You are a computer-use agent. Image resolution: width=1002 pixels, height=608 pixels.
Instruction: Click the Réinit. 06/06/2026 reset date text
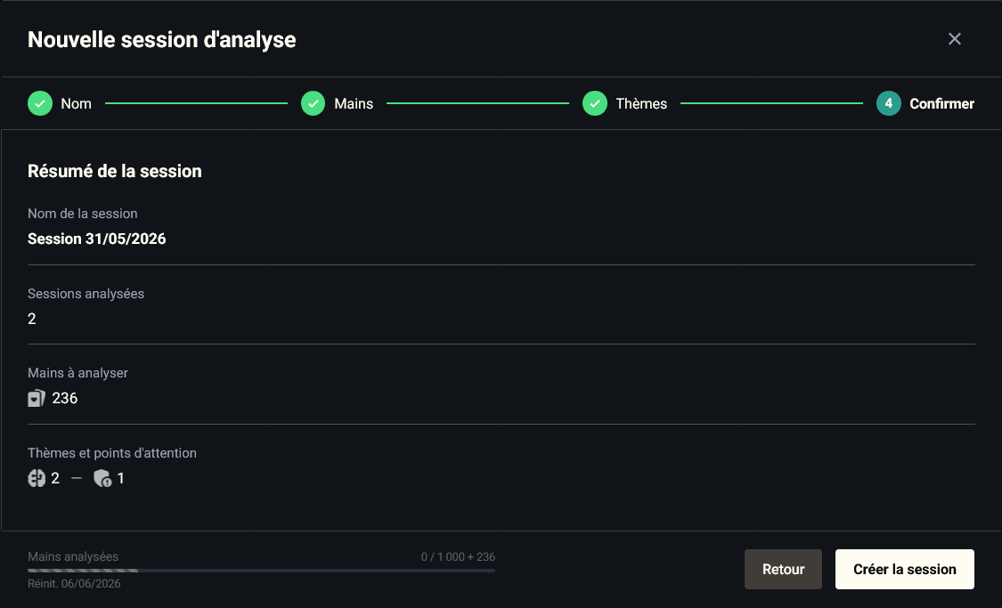[74, 584]
